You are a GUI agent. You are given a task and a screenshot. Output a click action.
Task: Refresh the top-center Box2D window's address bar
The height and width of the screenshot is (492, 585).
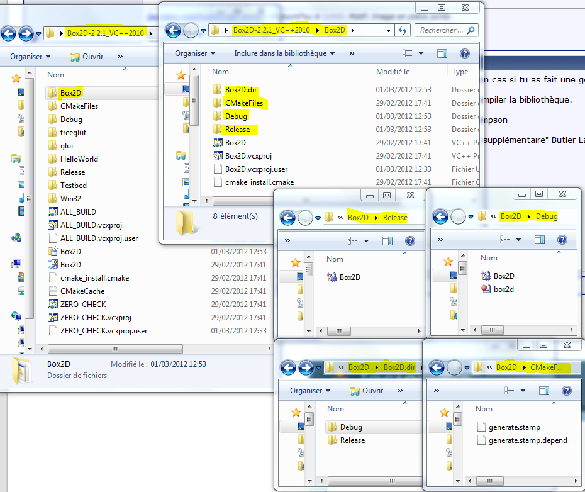tap(402, 30)
